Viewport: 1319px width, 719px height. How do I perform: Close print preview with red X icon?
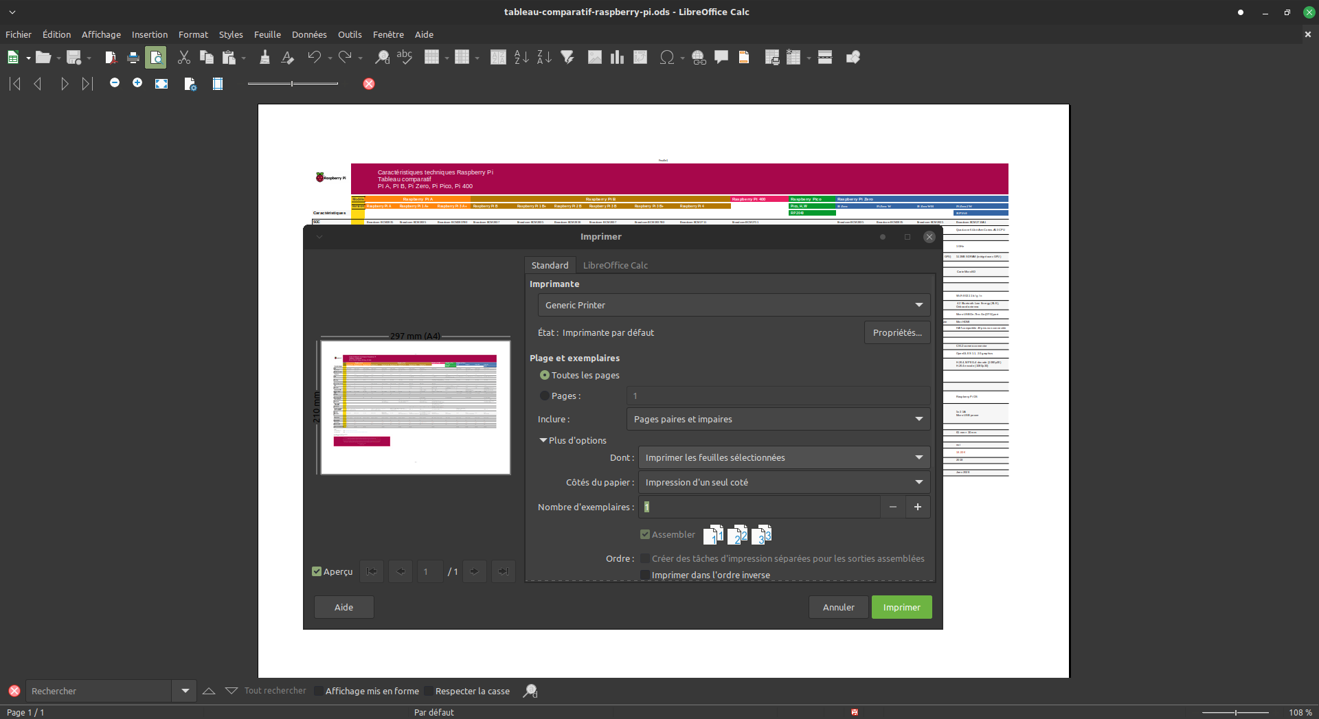[369, 84]
